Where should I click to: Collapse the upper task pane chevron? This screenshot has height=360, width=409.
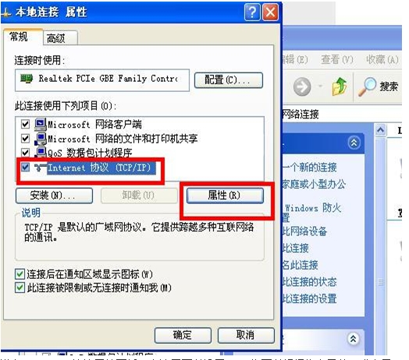coord(354,143)
